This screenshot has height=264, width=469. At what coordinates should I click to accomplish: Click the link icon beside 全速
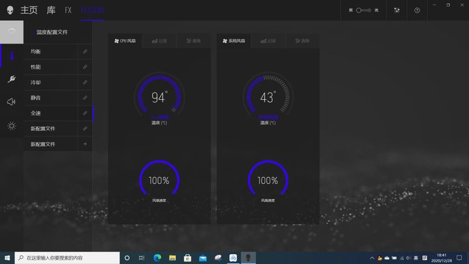85,113
